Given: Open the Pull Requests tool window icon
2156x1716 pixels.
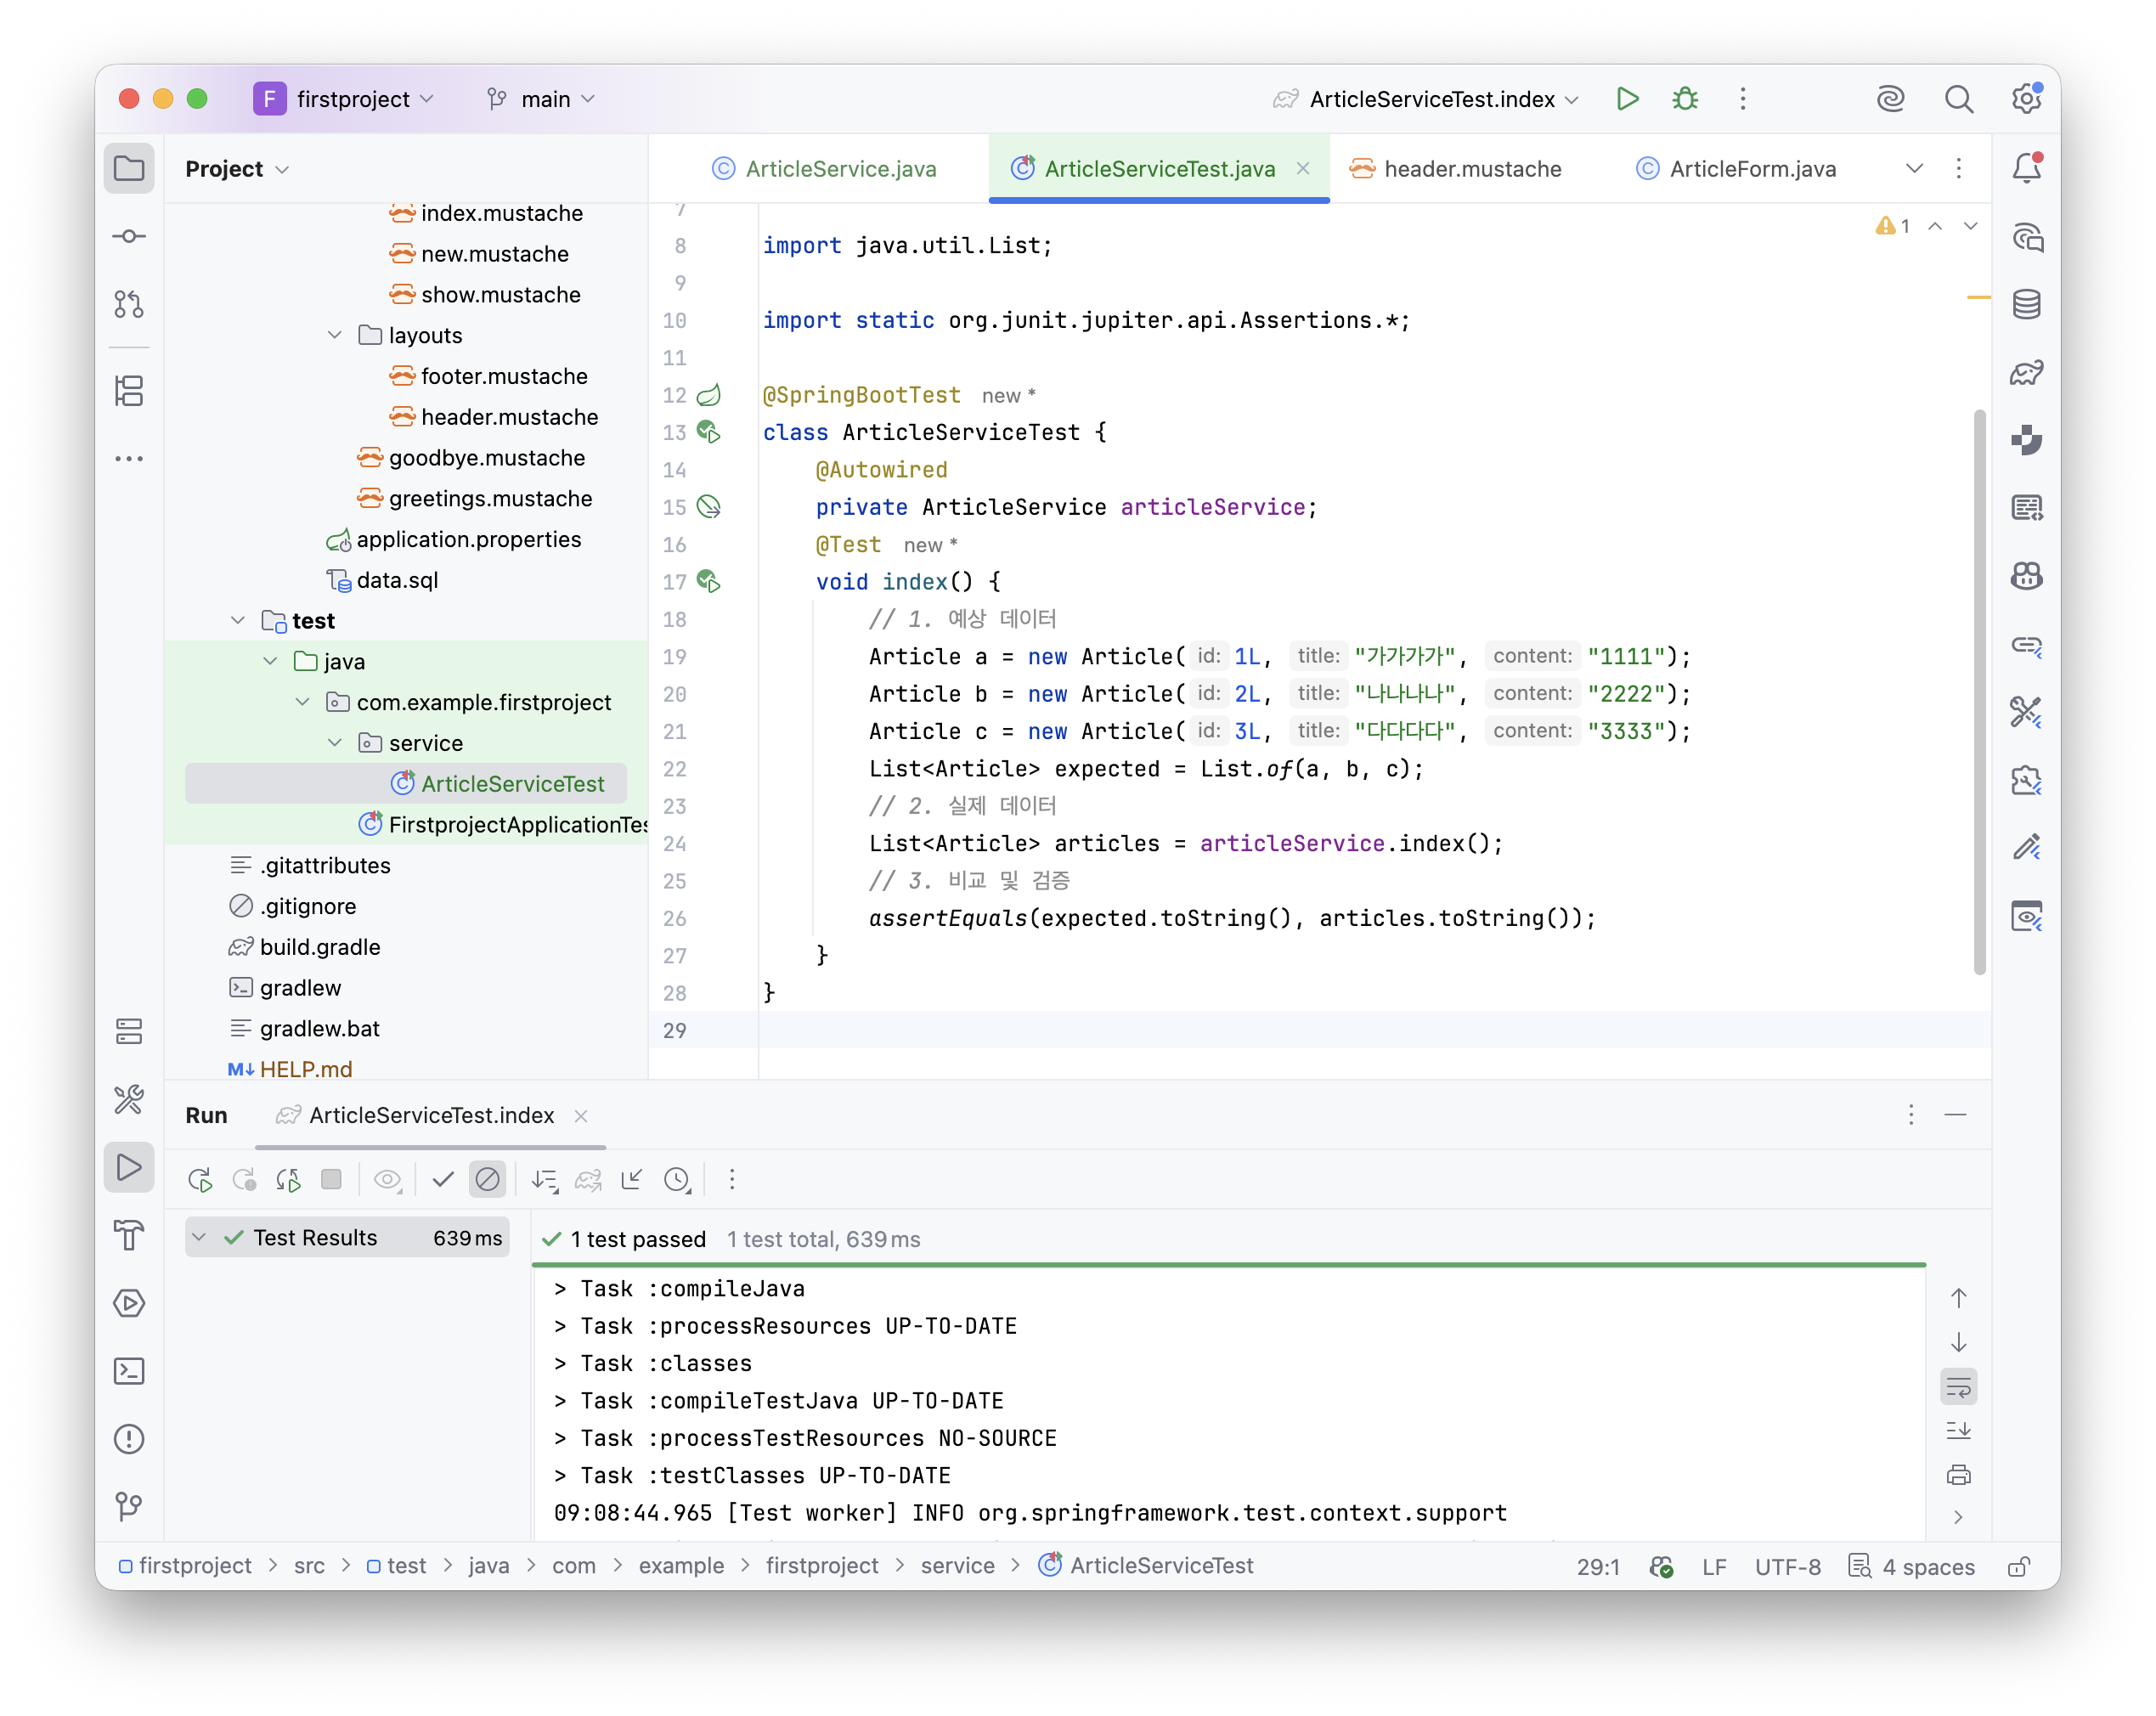Looking at the screenshot, I should (x=129, y=304).
